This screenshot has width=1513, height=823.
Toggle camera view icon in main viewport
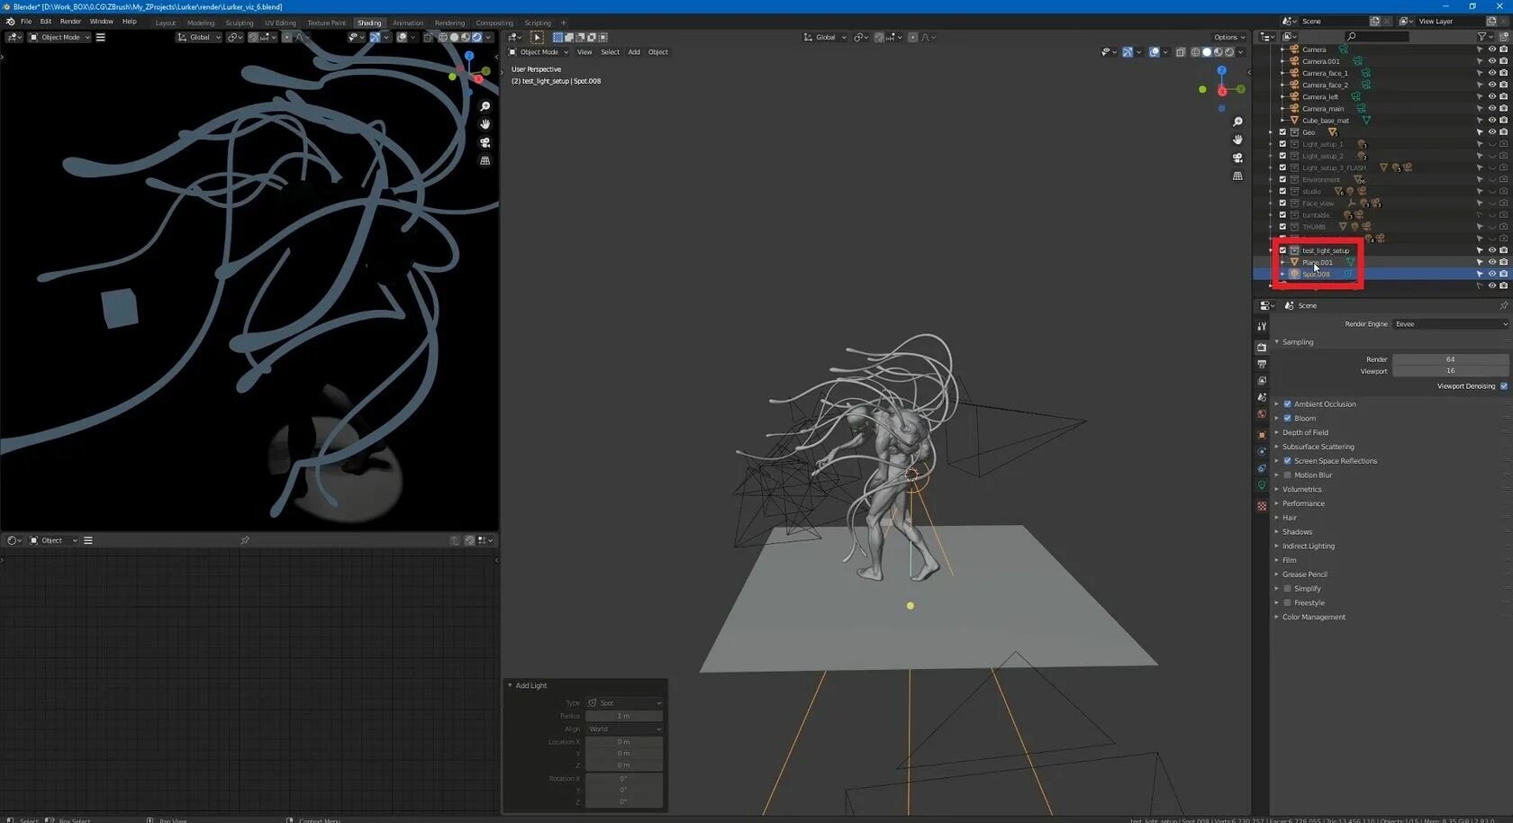[1237, 158]
